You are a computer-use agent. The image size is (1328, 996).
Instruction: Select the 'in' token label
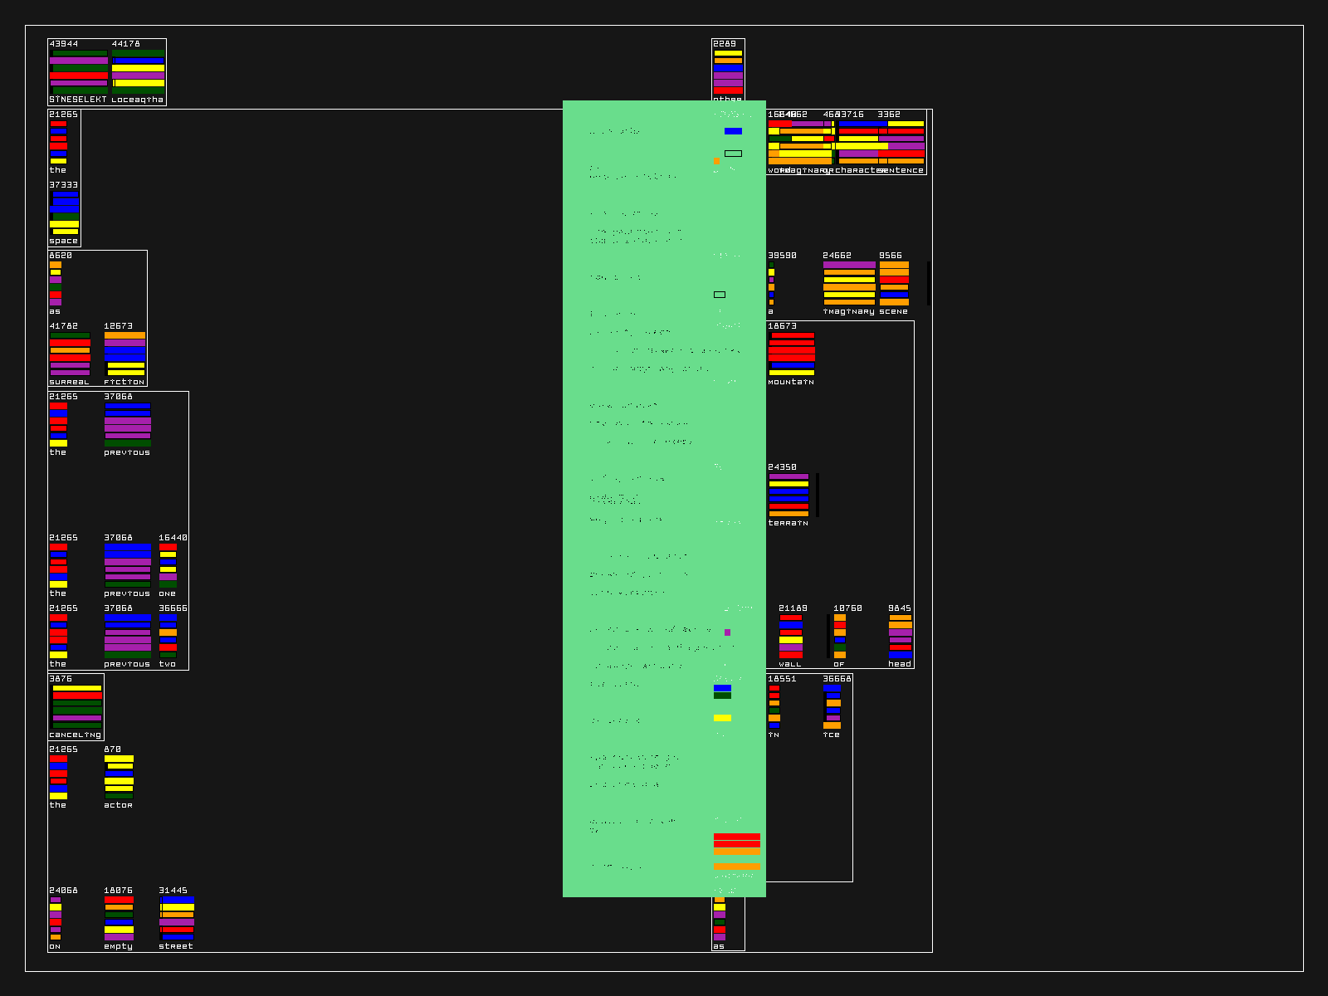tap(774, 735)
